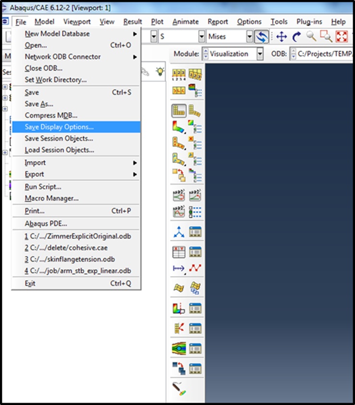Click the Animate Harmonic sine-wave clapperboard
355x405 pixels.
(x=179, y=212)
